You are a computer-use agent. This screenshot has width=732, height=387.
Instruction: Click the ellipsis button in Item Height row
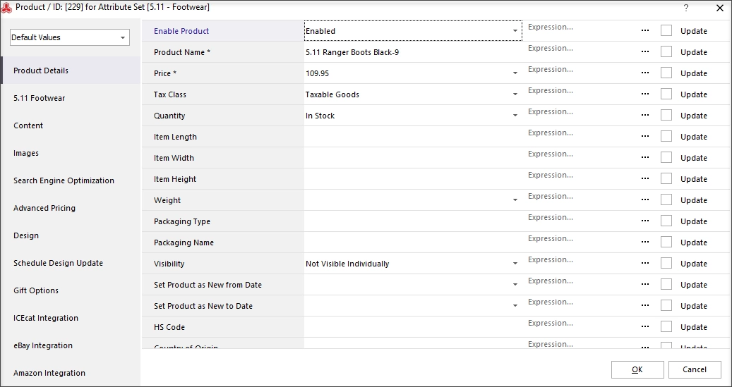coord(644,178)
